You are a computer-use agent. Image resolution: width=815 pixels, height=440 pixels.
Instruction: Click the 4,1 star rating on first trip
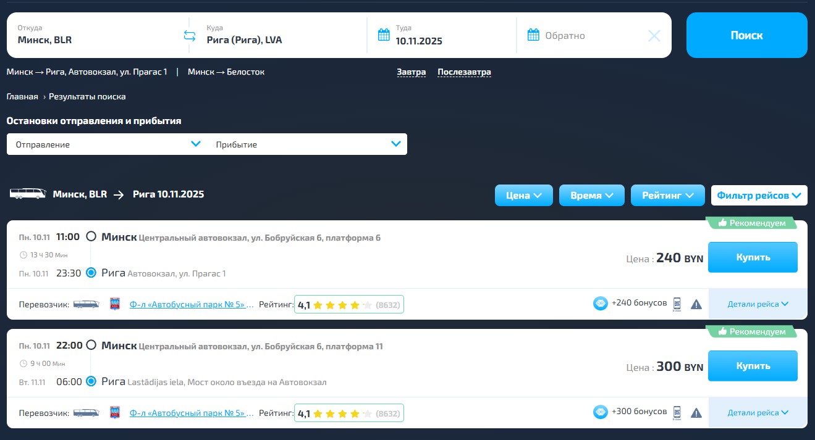348,305
